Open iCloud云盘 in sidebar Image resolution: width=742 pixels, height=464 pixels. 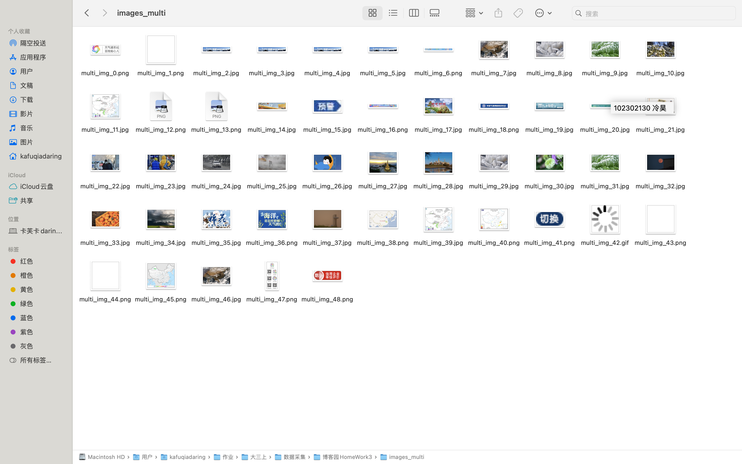pos(37,186)
